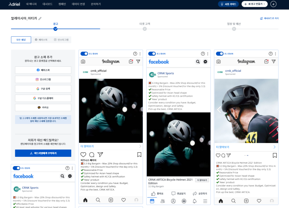
Task: Open three-dot menu on first Instagram ad card
Action: click(140, 54)
